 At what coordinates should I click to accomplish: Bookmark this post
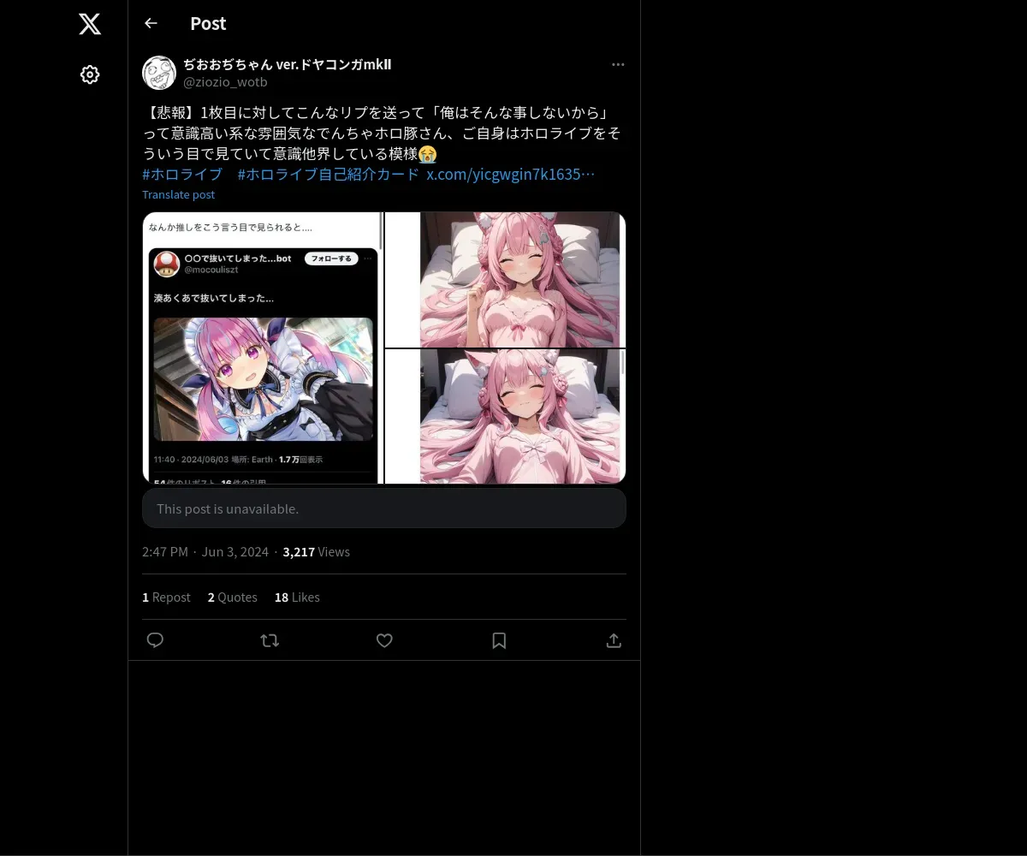point(499,640)
